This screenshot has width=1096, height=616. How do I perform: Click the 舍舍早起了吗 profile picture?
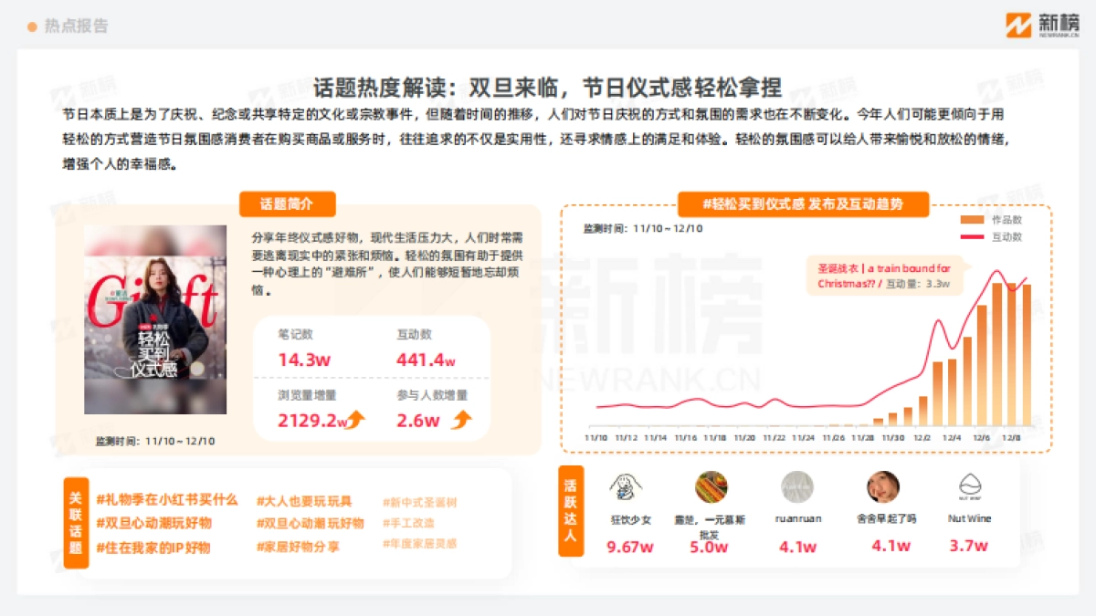coord(883,488)
